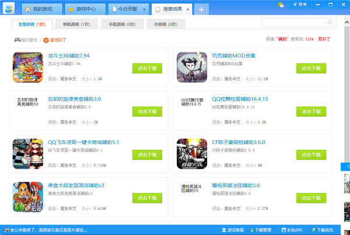Viewport: 350px width, 235px height.
Task: Click the new tab plus button
Action: [201, 10]
